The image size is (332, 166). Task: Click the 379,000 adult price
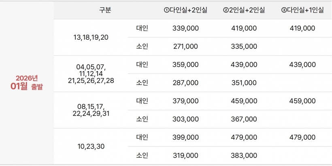pos(186,101)
